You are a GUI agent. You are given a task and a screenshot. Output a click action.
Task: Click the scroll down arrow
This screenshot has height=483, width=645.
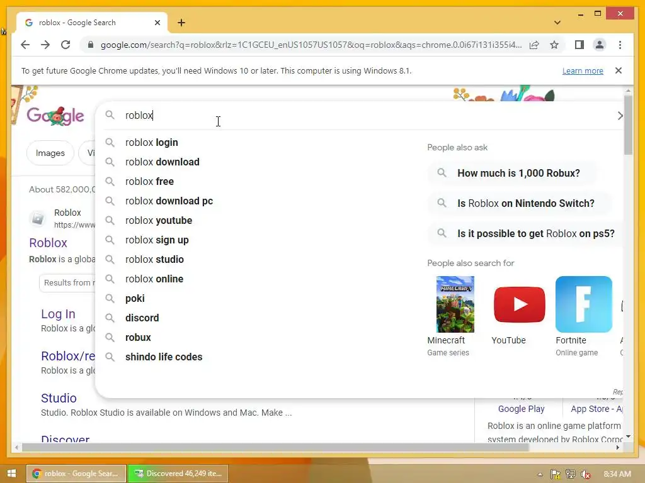tap(628, 436)
